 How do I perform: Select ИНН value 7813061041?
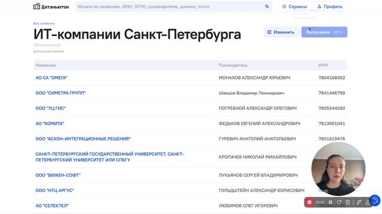pyautogui.click(x=332, y=124)
